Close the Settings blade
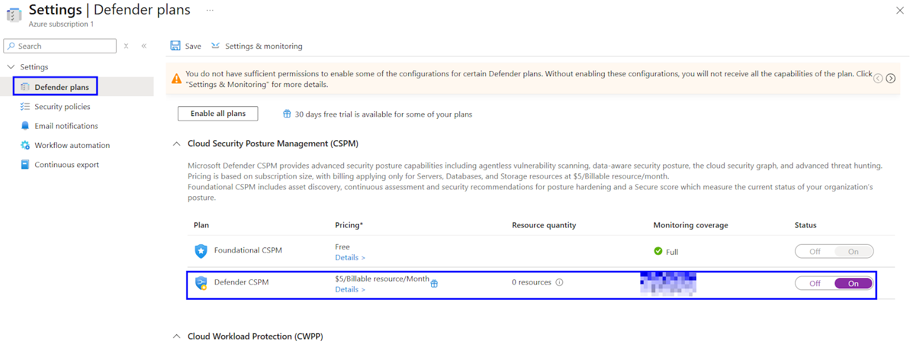The width and height of the screenshot is (910, 351). pyautogui.click(x=900, y=10)
